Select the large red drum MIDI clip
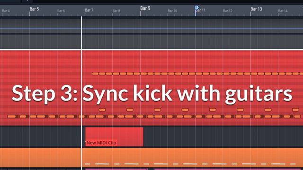The height and width of the screenshot is (170, 303). coord(151,88)
